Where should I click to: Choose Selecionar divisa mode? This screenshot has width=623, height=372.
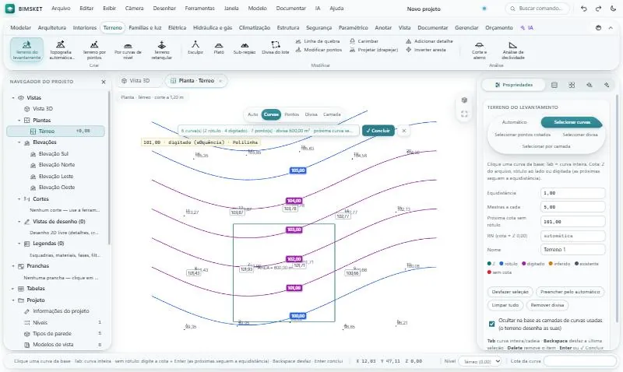pyautogui.click(x=580, y=135)
